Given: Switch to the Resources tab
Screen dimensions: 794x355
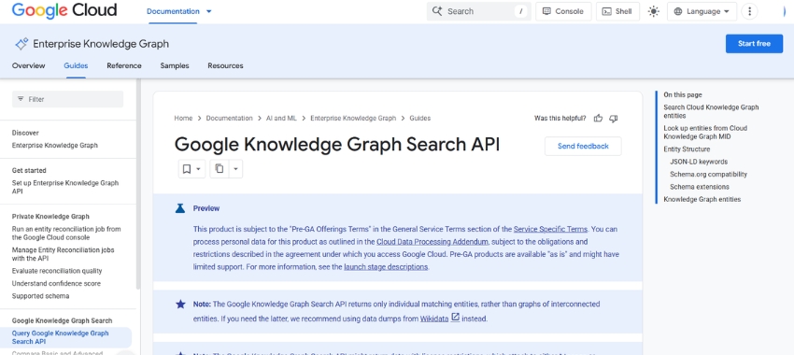Looking at the screenshot, I should point(225,65).
